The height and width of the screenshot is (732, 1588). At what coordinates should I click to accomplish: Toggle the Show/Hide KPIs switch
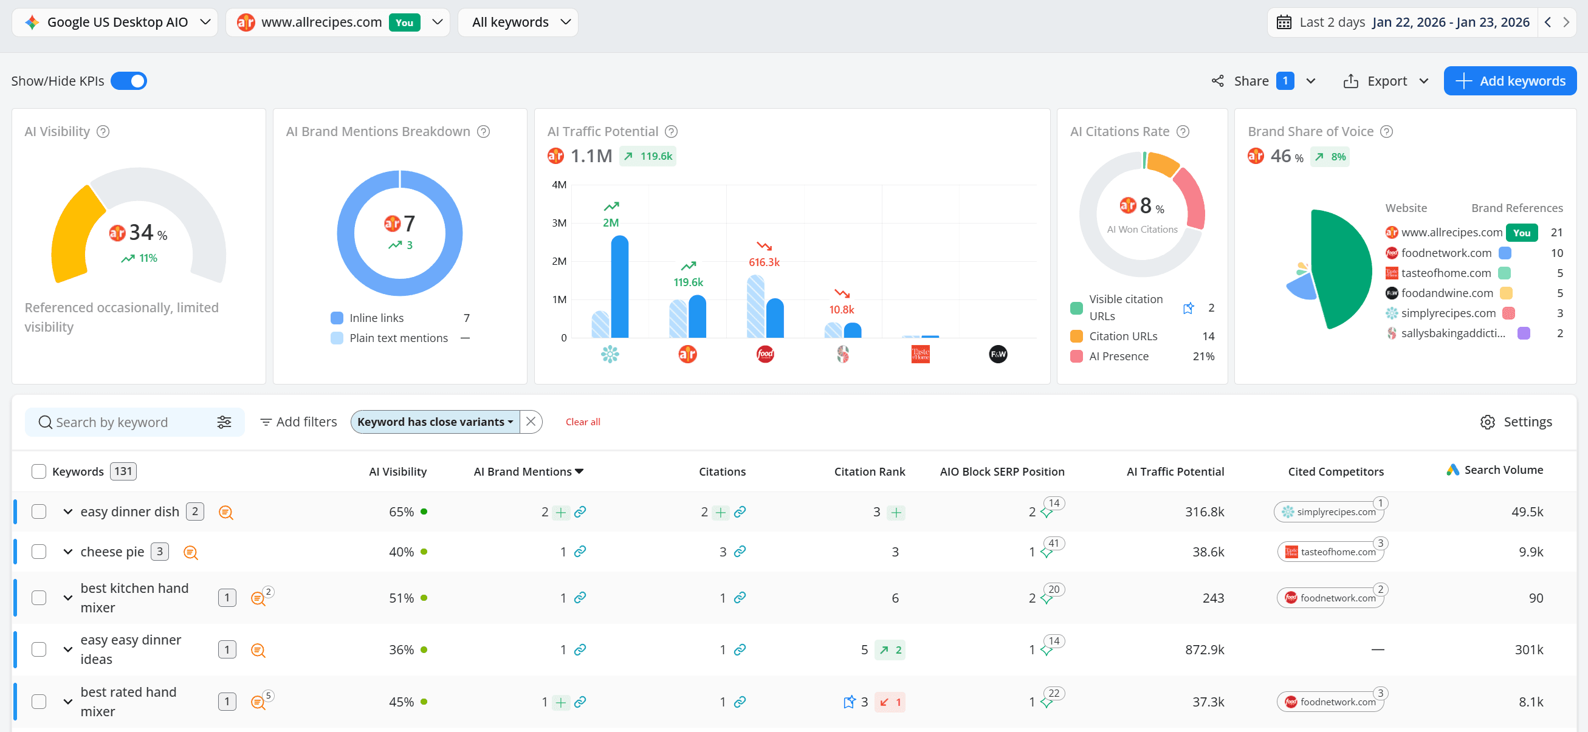coord(129,81)
